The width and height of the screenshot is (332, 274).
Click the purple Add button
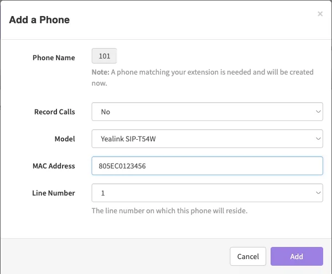(297, 256)
